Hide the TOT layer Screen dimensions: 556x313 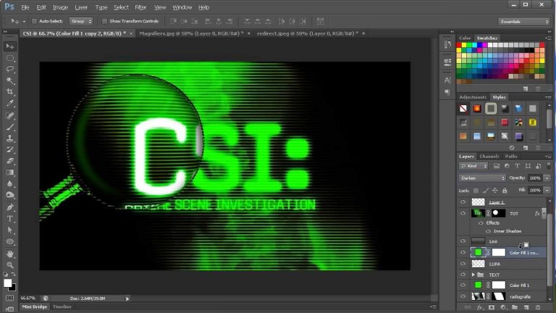pos(463,213)
